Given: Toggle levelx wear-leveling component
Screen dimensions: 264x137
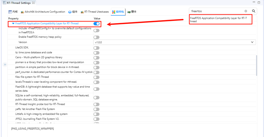Looking at the screenshot, I should pyautogui.click(x=96, y=82).
